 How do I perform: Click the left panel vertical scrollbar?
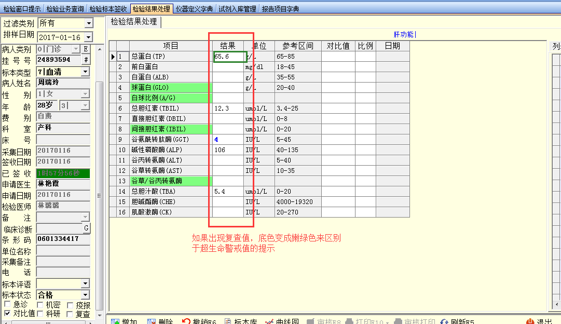[x=100, y=195]
